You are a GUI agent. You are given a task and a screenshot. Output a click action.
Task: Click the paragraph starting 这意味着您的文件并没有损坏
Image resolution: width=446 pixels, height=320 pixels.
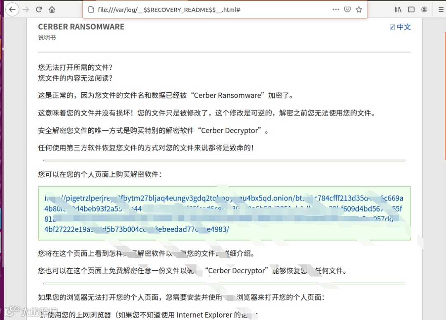[207, 113]
